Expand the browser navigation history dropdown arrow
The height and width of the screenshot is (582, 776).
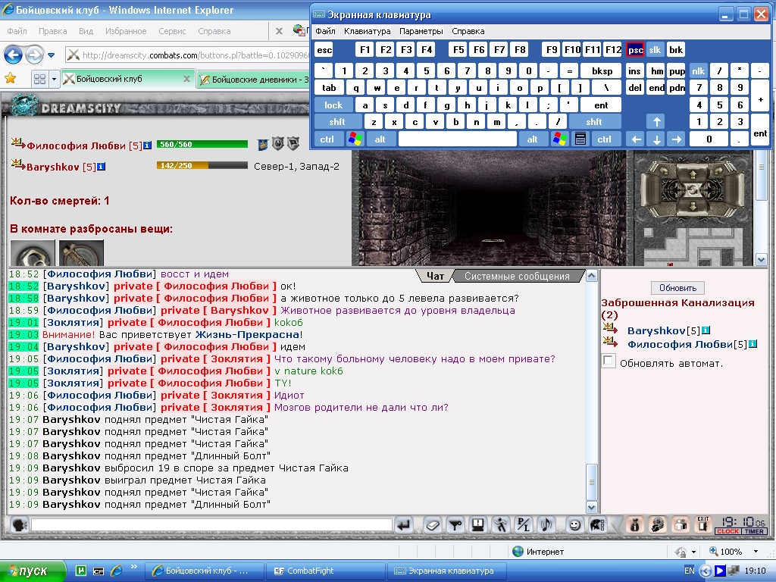point(52,55)
